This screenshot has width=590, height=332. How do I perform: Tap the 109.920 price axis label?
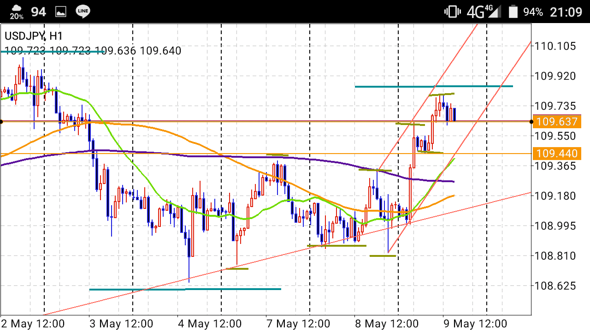556,76
